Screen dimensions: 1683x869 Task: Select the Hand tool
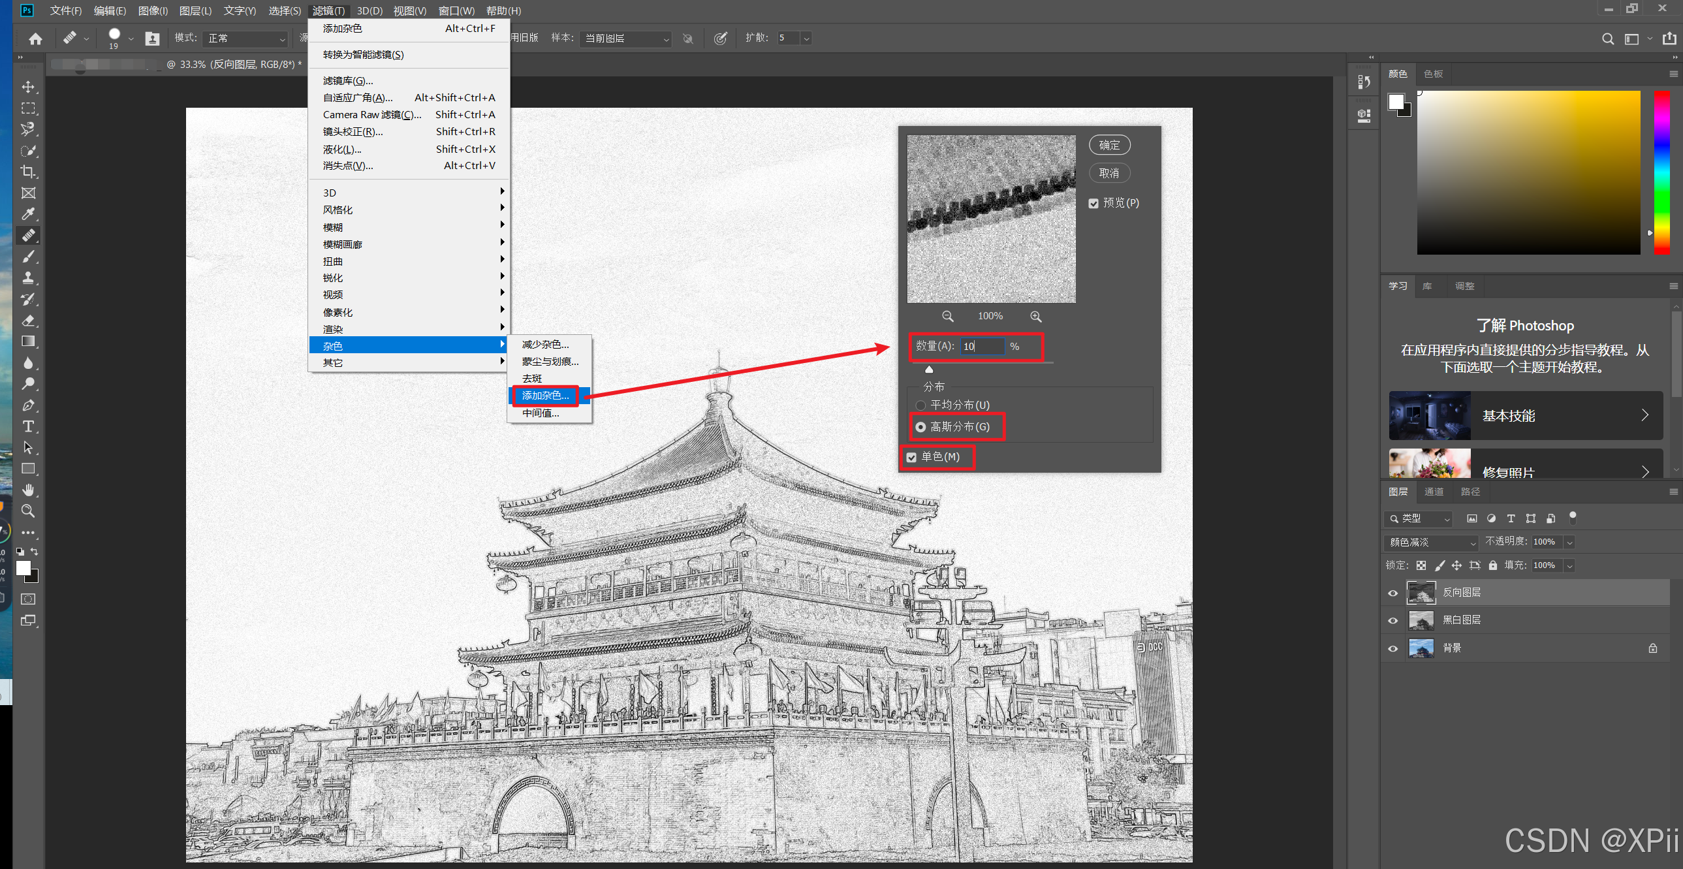pos(28,490)
